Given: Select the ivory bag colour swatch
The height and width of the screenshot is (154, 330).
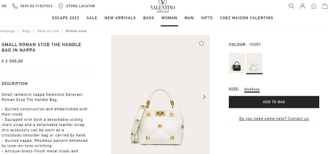Looking at the screenshot, I should click(x=254, y=63).
